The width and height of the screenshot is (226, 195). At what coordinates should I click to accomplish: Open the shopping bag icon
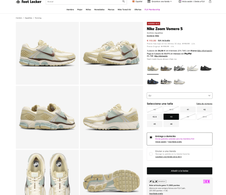pos(210,1)
